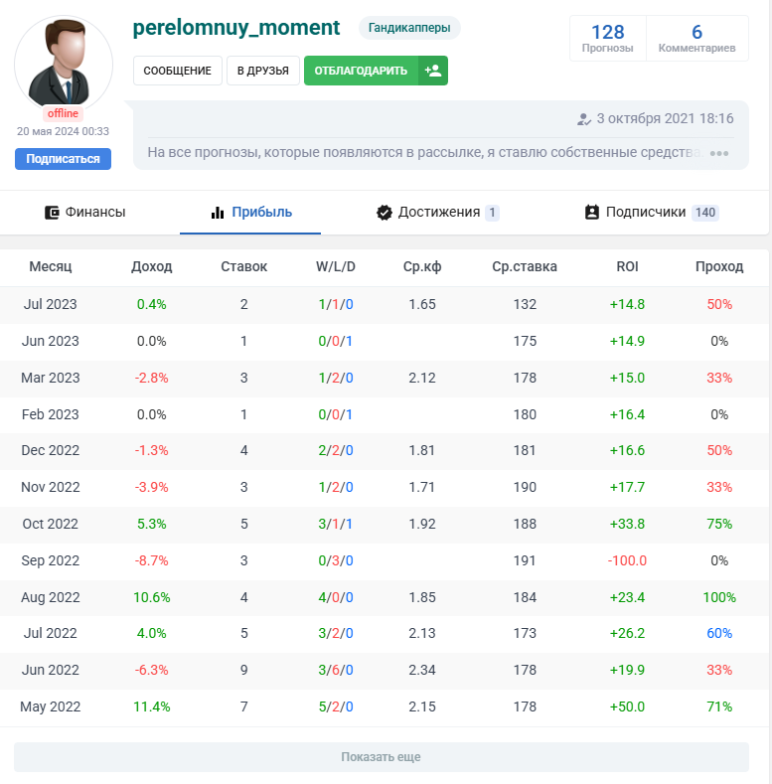This screenshot has width=772, height=784.
Task: Expand the truncated status text with ellipsis
Action: coord(719,153)
